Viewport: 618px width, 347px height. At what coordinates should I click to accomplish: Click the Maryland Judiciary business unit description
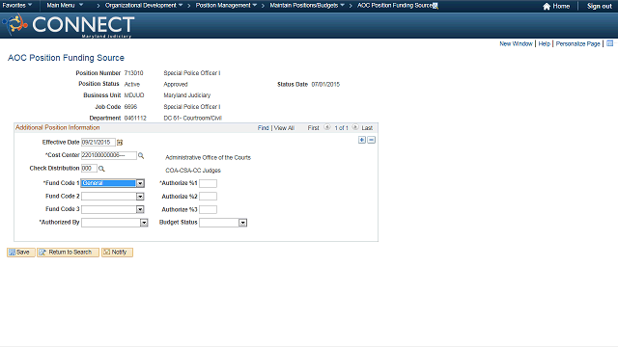click(x=187, y=95)
